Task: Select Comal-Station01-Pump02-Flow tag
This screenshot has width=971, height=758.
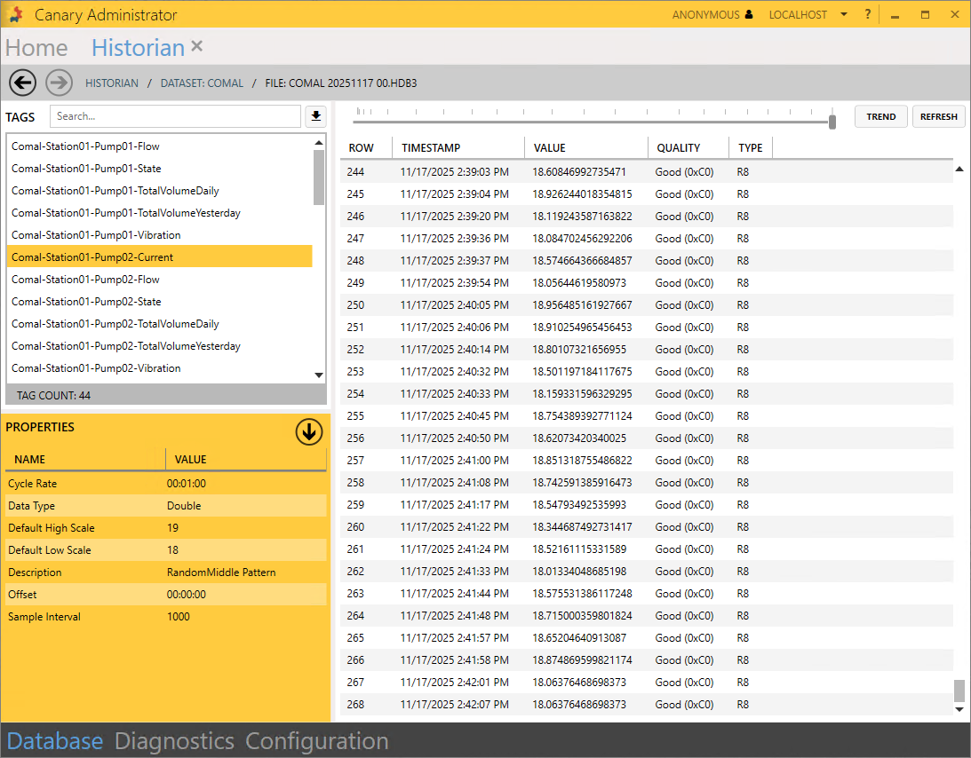Action: tap(86, 280)
